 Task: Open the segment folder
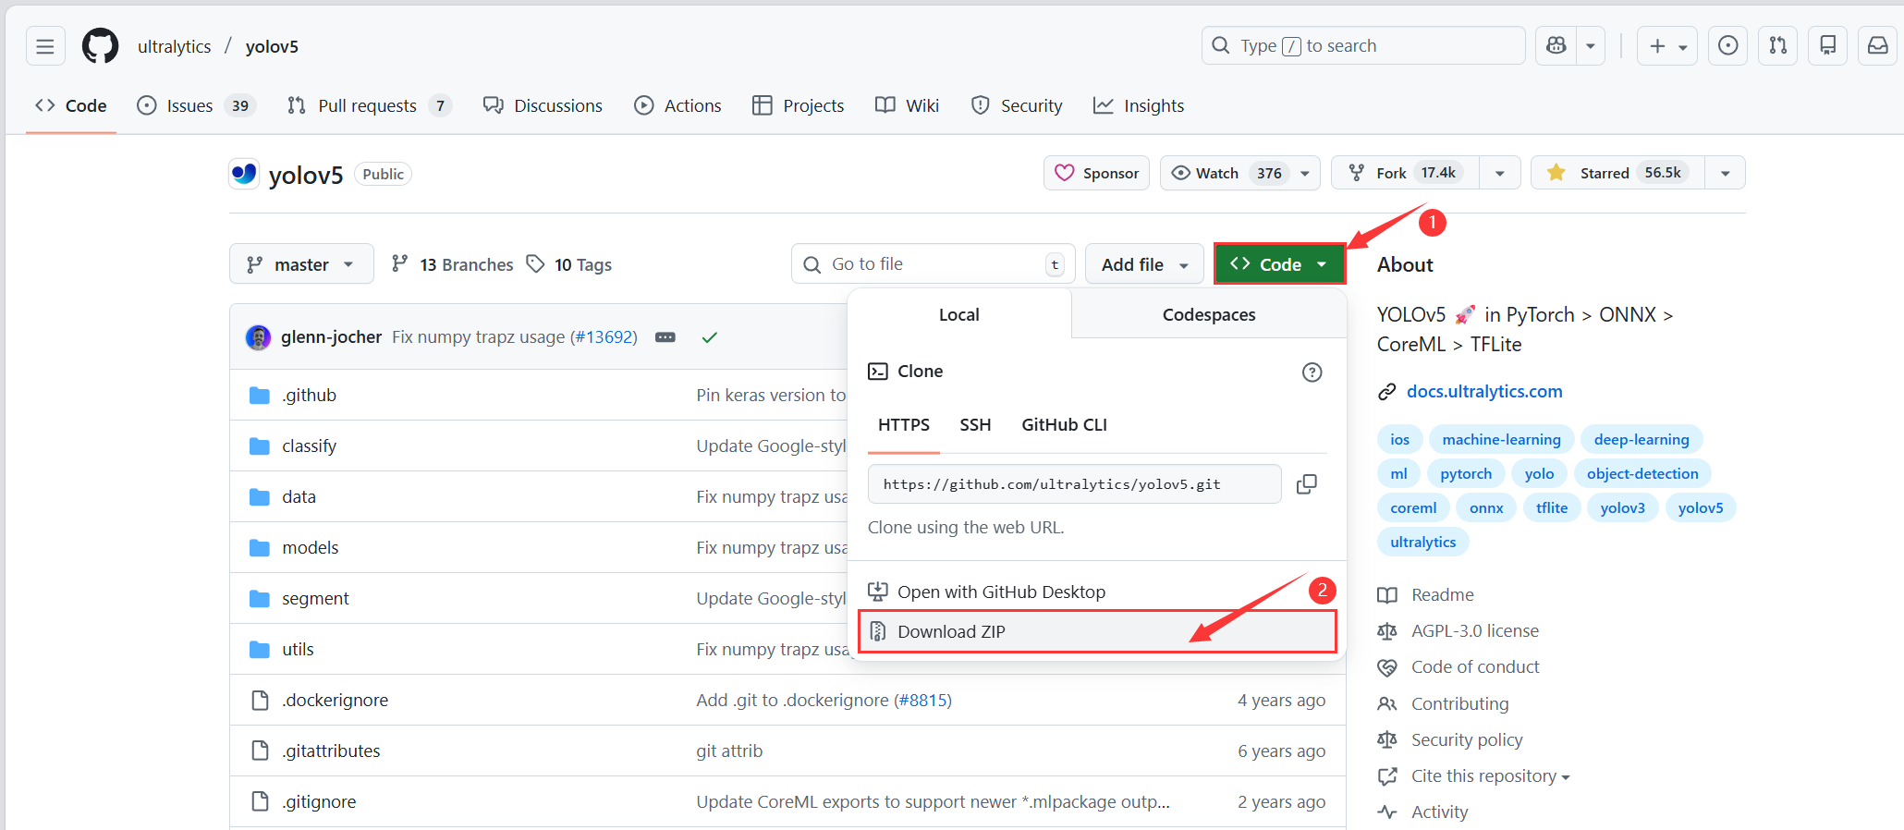click(x=315, y=598)
